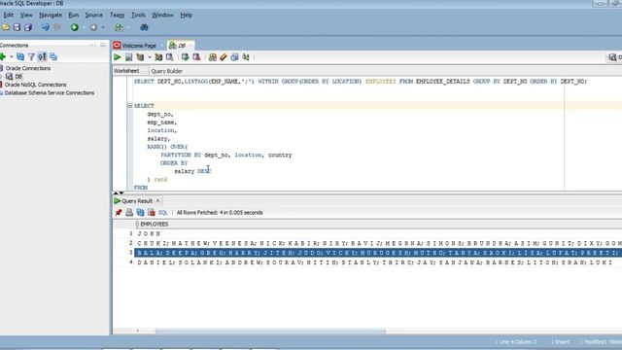This screenshot has width=622, height=350.
Task: Click the Run Script icon
Action: [128, 57]
